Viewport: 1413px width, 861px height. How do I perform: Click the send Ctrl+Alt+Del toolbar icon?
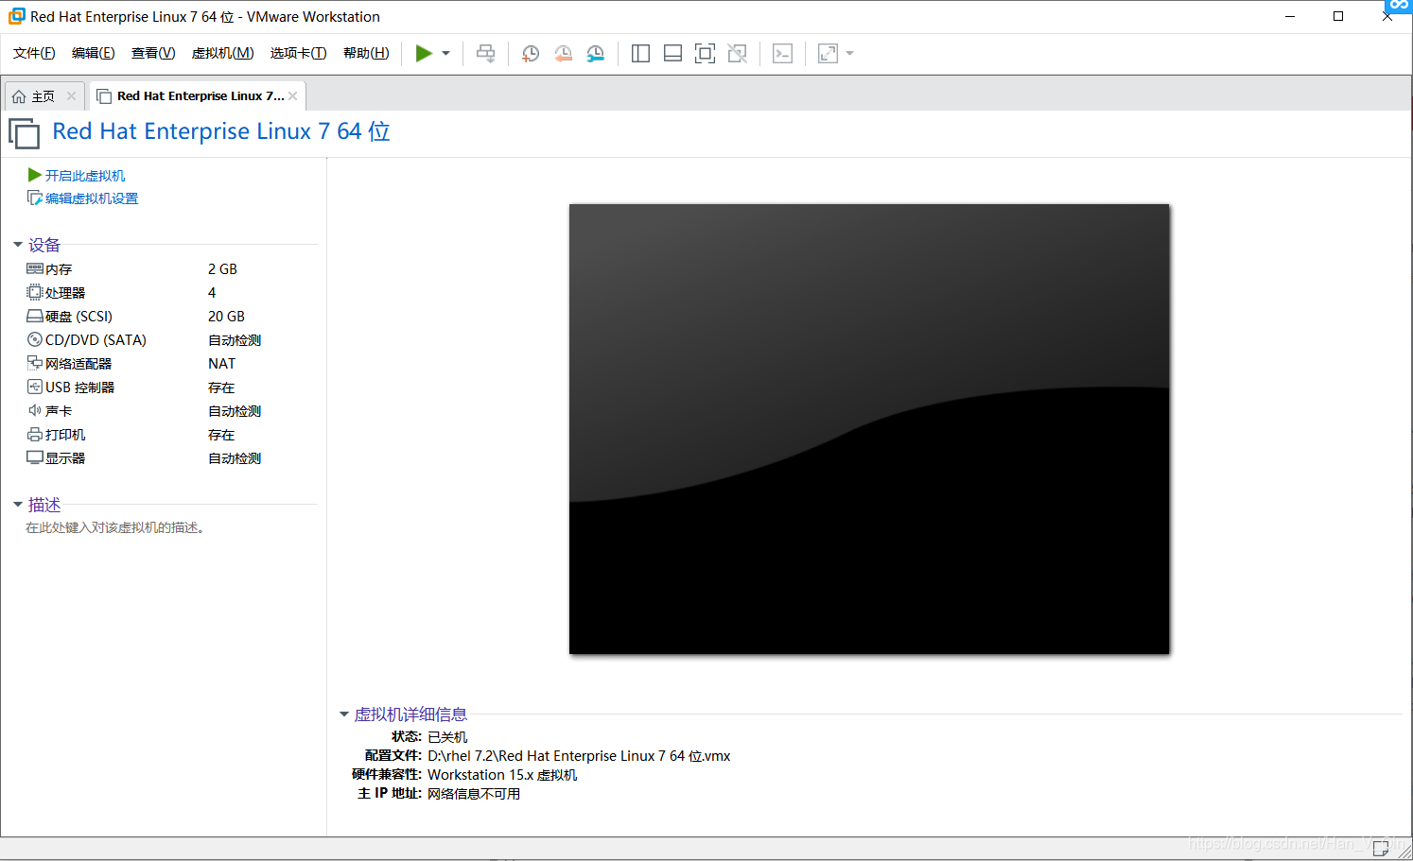tap(486, 53)
